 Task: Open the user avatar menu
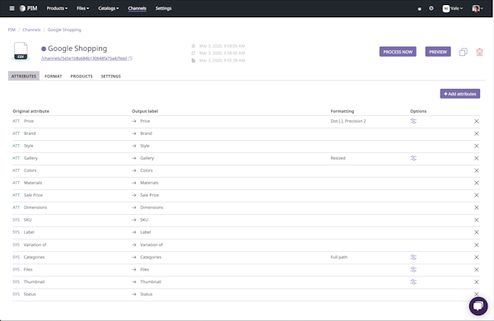[x=478, y=8]
